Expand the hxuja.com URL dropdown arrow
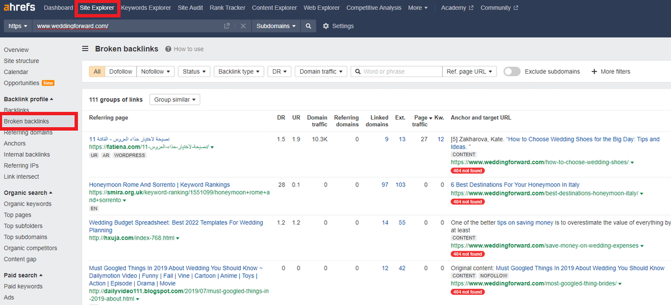Screen dimensions: 671x305 tap(177, 238)
